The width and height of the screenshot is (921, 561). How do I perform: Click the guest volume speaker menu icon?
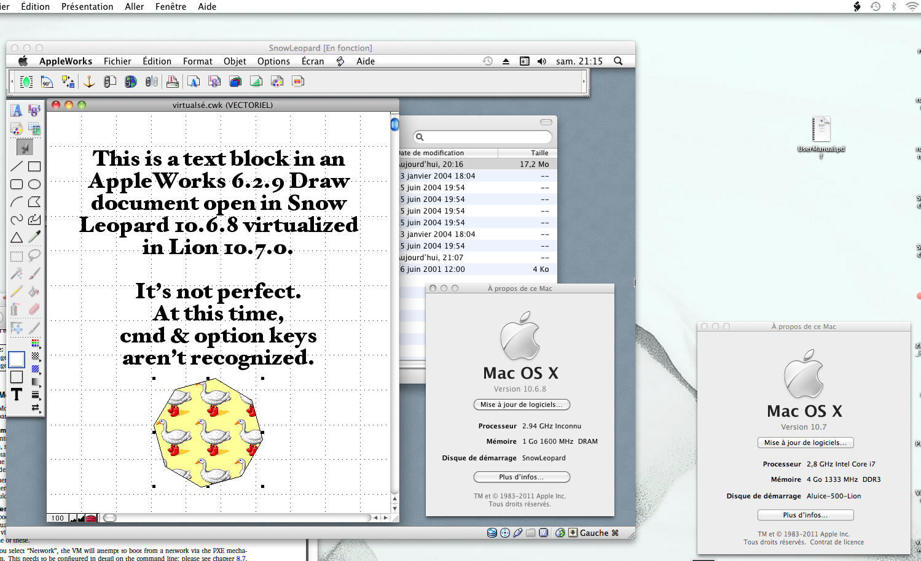coord(542,61)
